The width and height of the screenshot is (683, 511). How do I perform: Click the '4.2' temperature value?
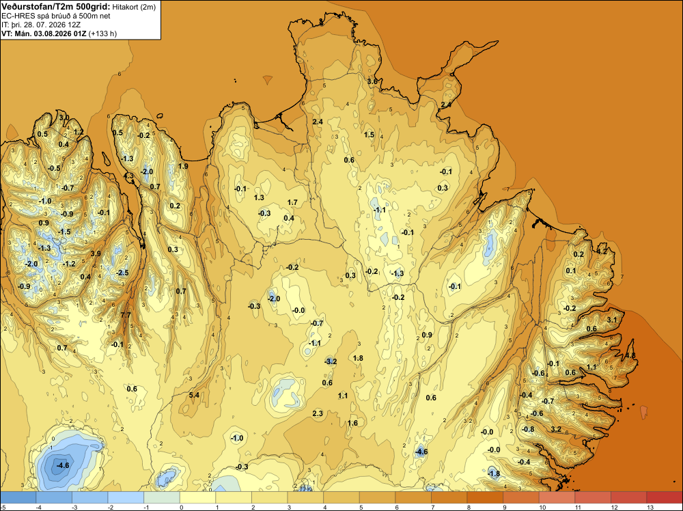tap(602, 251)
